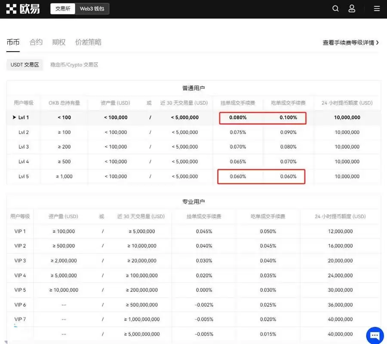Viewport: 387px width, 344px height.
Task: Select the 价差策略 tab
Action: (x=88, y=42)
